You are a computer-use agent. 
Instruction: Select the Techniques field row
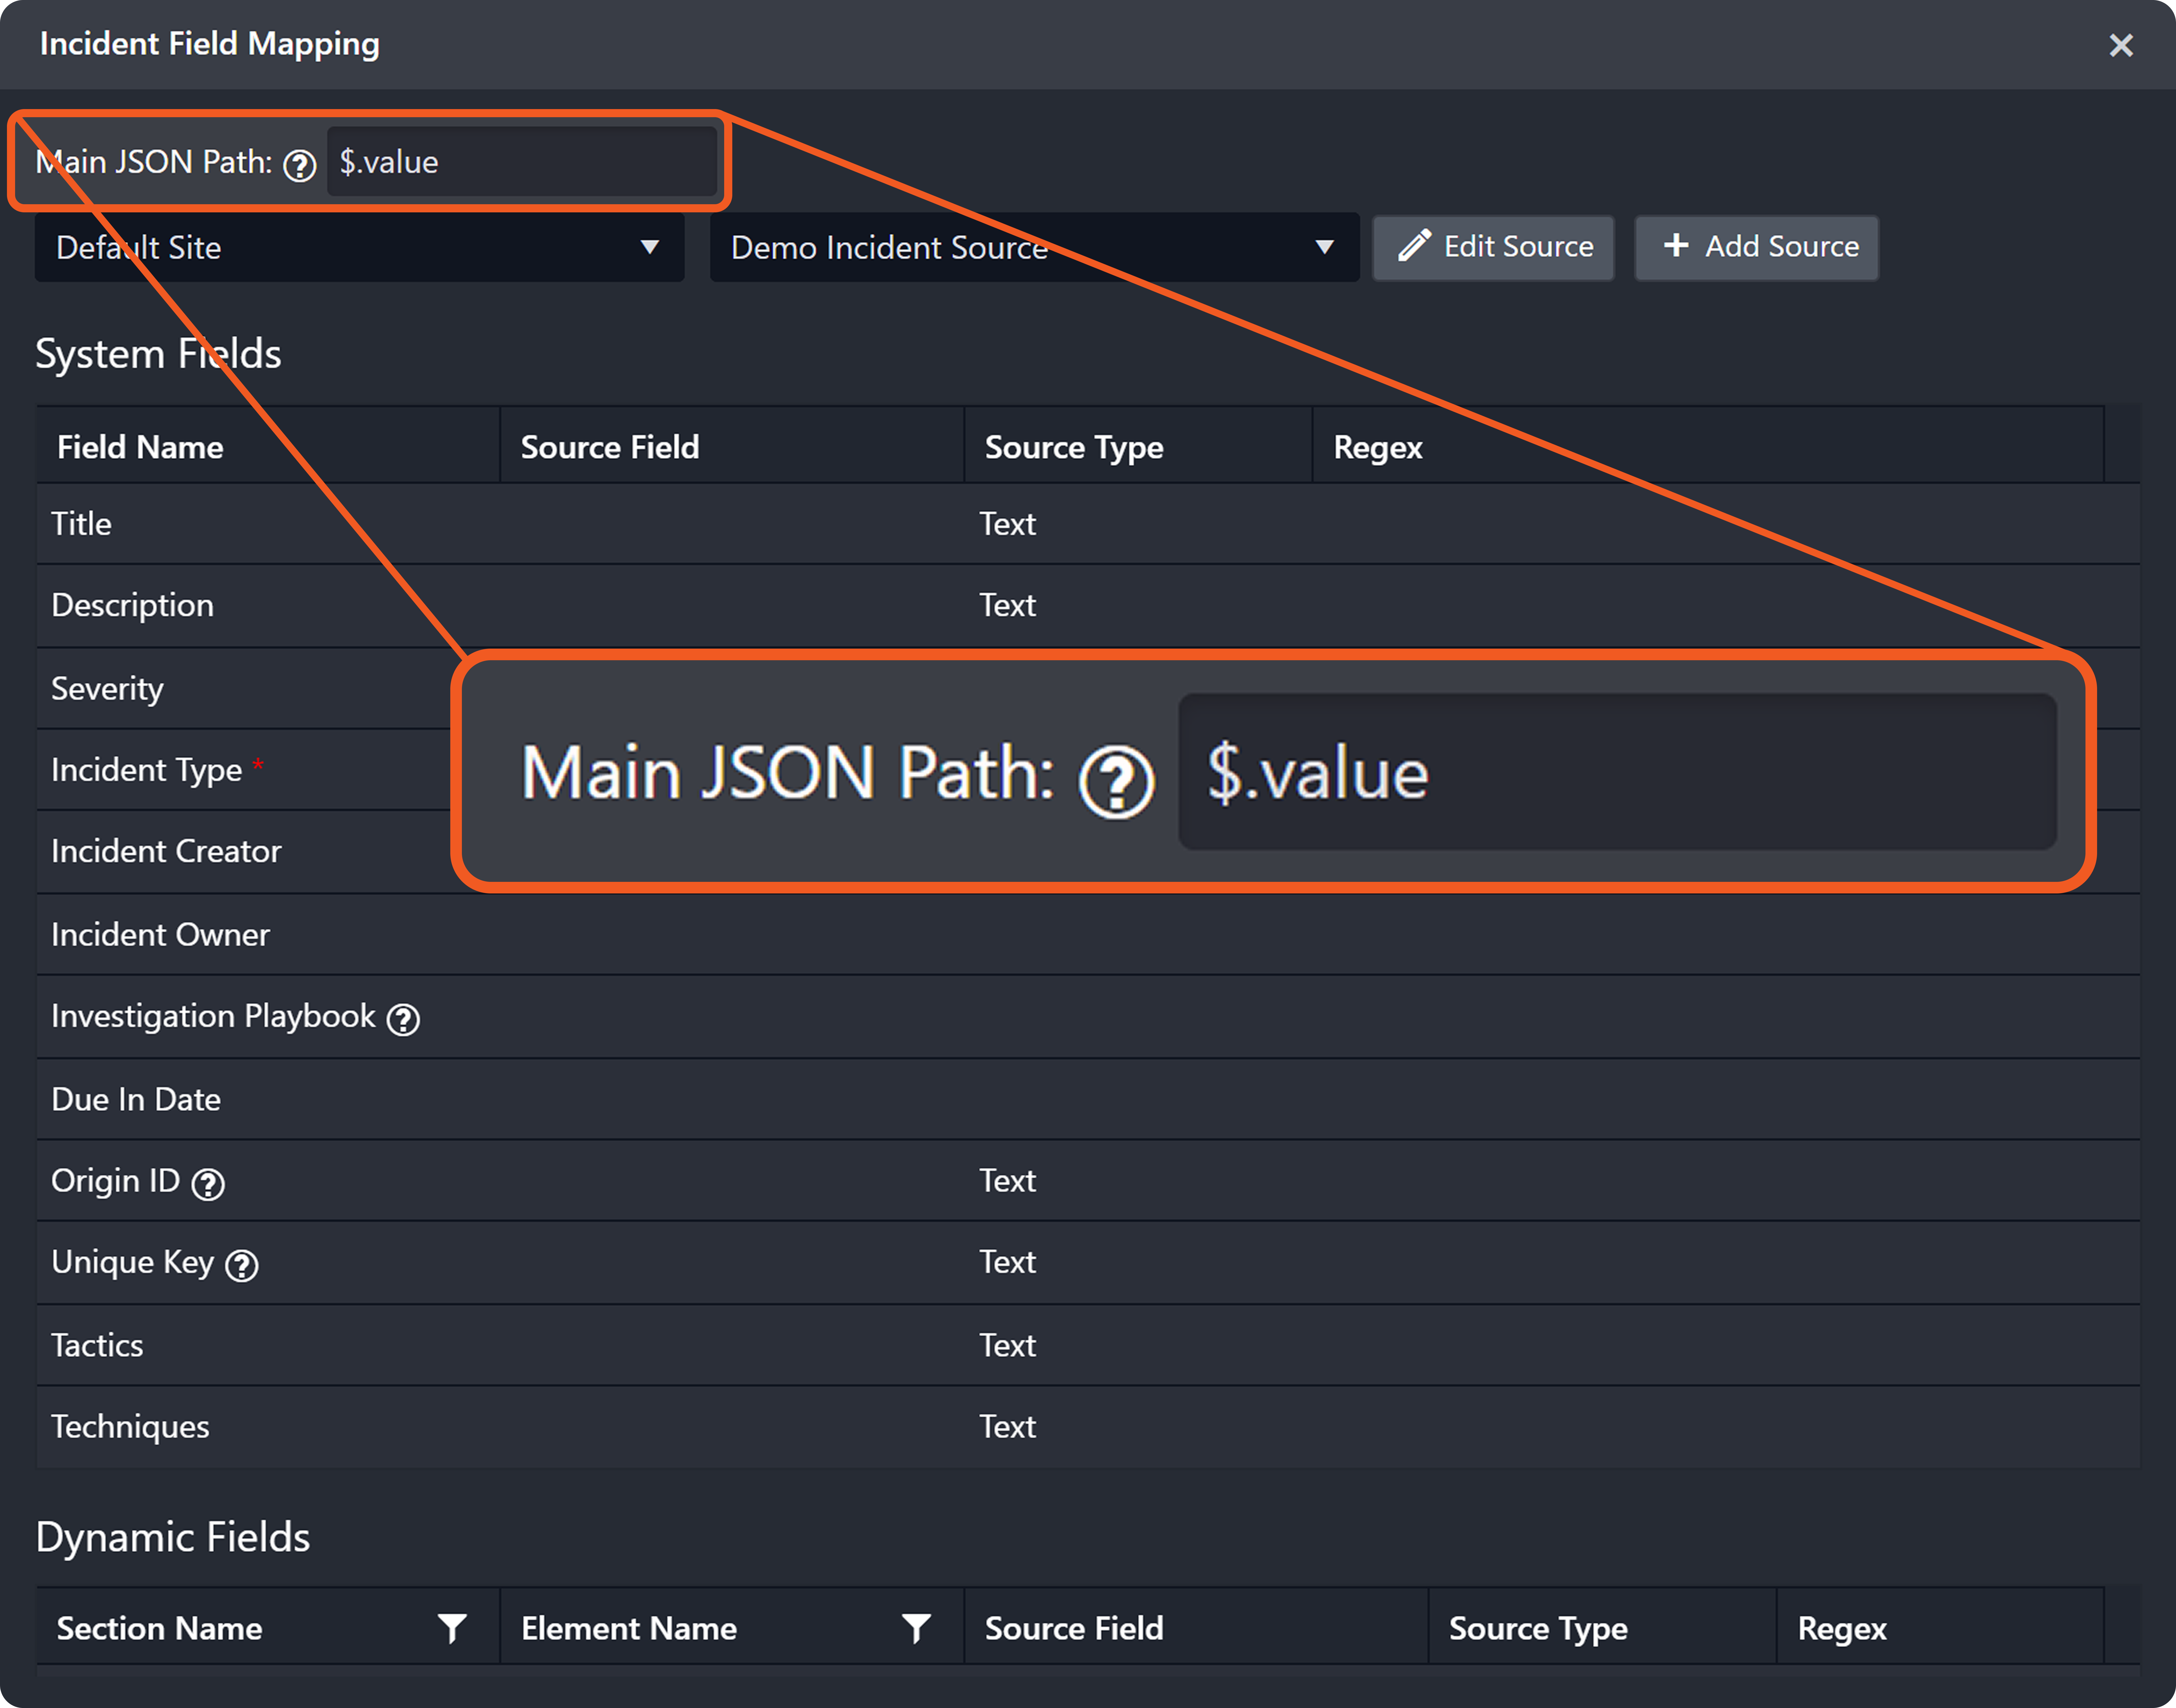tap(130, 1426)
